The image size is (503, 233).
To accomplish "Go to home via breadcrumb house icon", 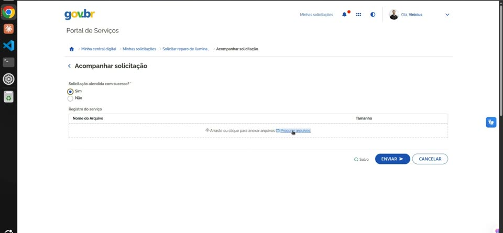I will [72, 49].
